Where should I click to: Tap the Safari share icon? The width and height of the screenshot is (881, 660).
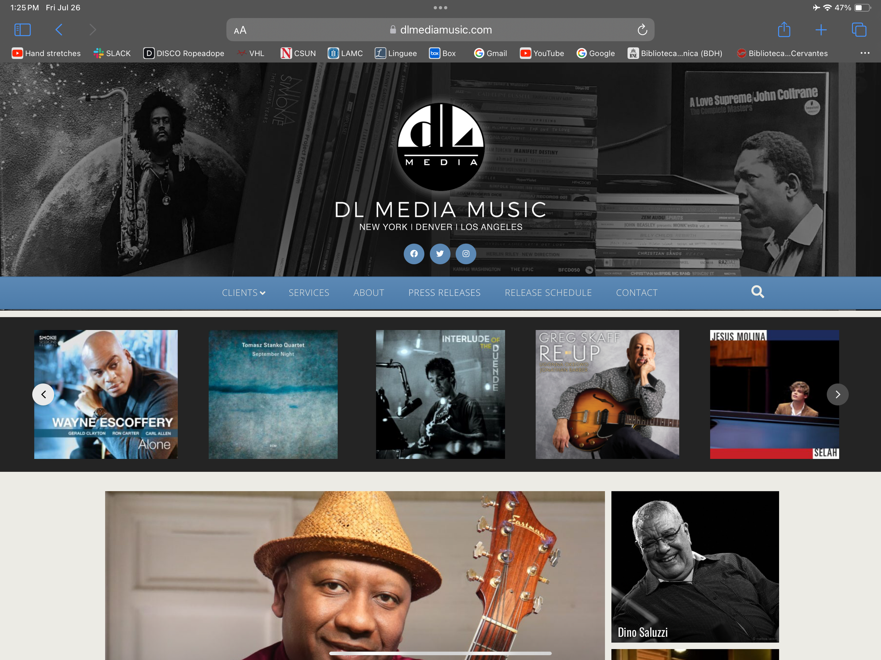point(784,30)
